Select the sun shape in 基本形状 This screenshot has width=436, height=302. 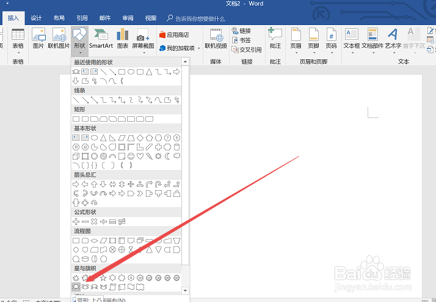click(x=158, y=157)
